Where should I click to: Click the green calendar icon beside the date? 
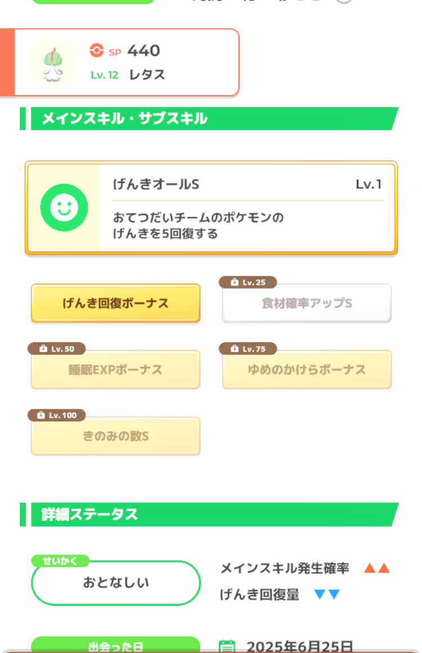click(227, 646)
